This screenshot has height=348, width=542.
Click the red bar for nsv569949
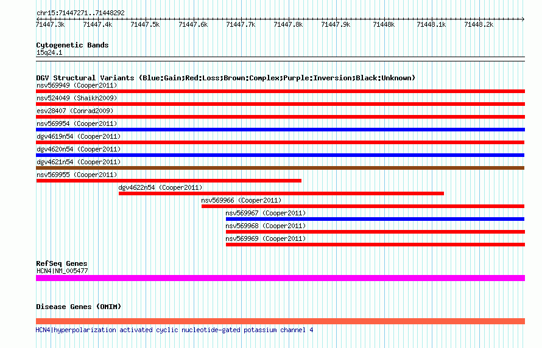pos(280,91)
